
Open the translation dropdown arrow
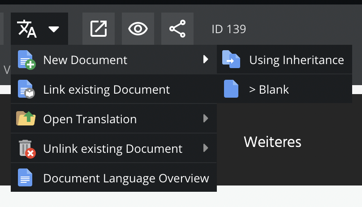tap(54, 30)
